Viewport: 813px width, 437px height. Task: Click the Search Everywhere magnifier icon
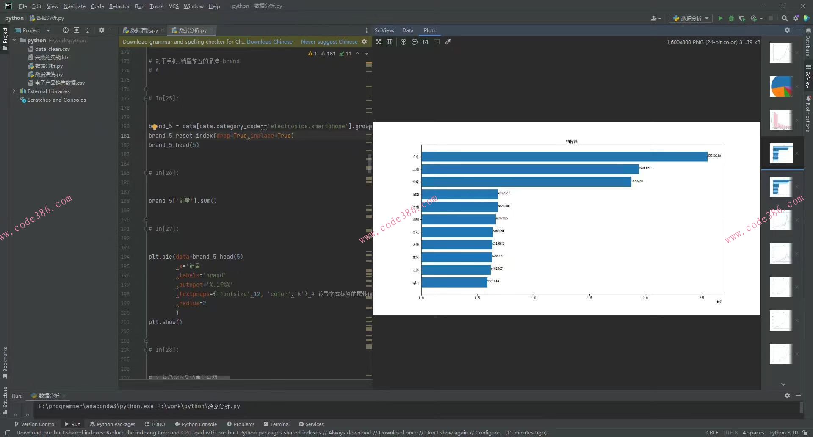[784, 18]
